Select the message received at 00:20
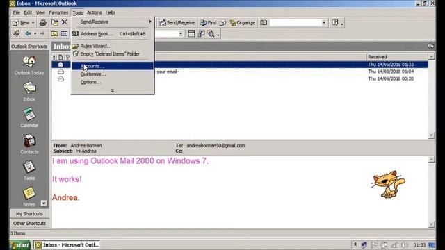The image size is (445, 250). pyautogui.click(x=240, y=78)
